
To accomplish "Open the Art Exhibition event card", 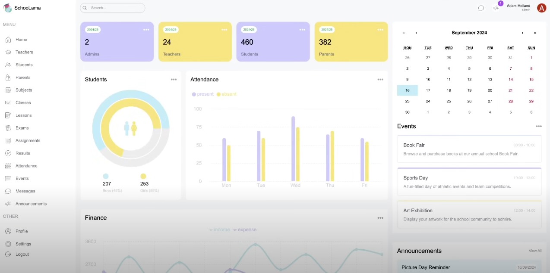I will click(469, 214).
